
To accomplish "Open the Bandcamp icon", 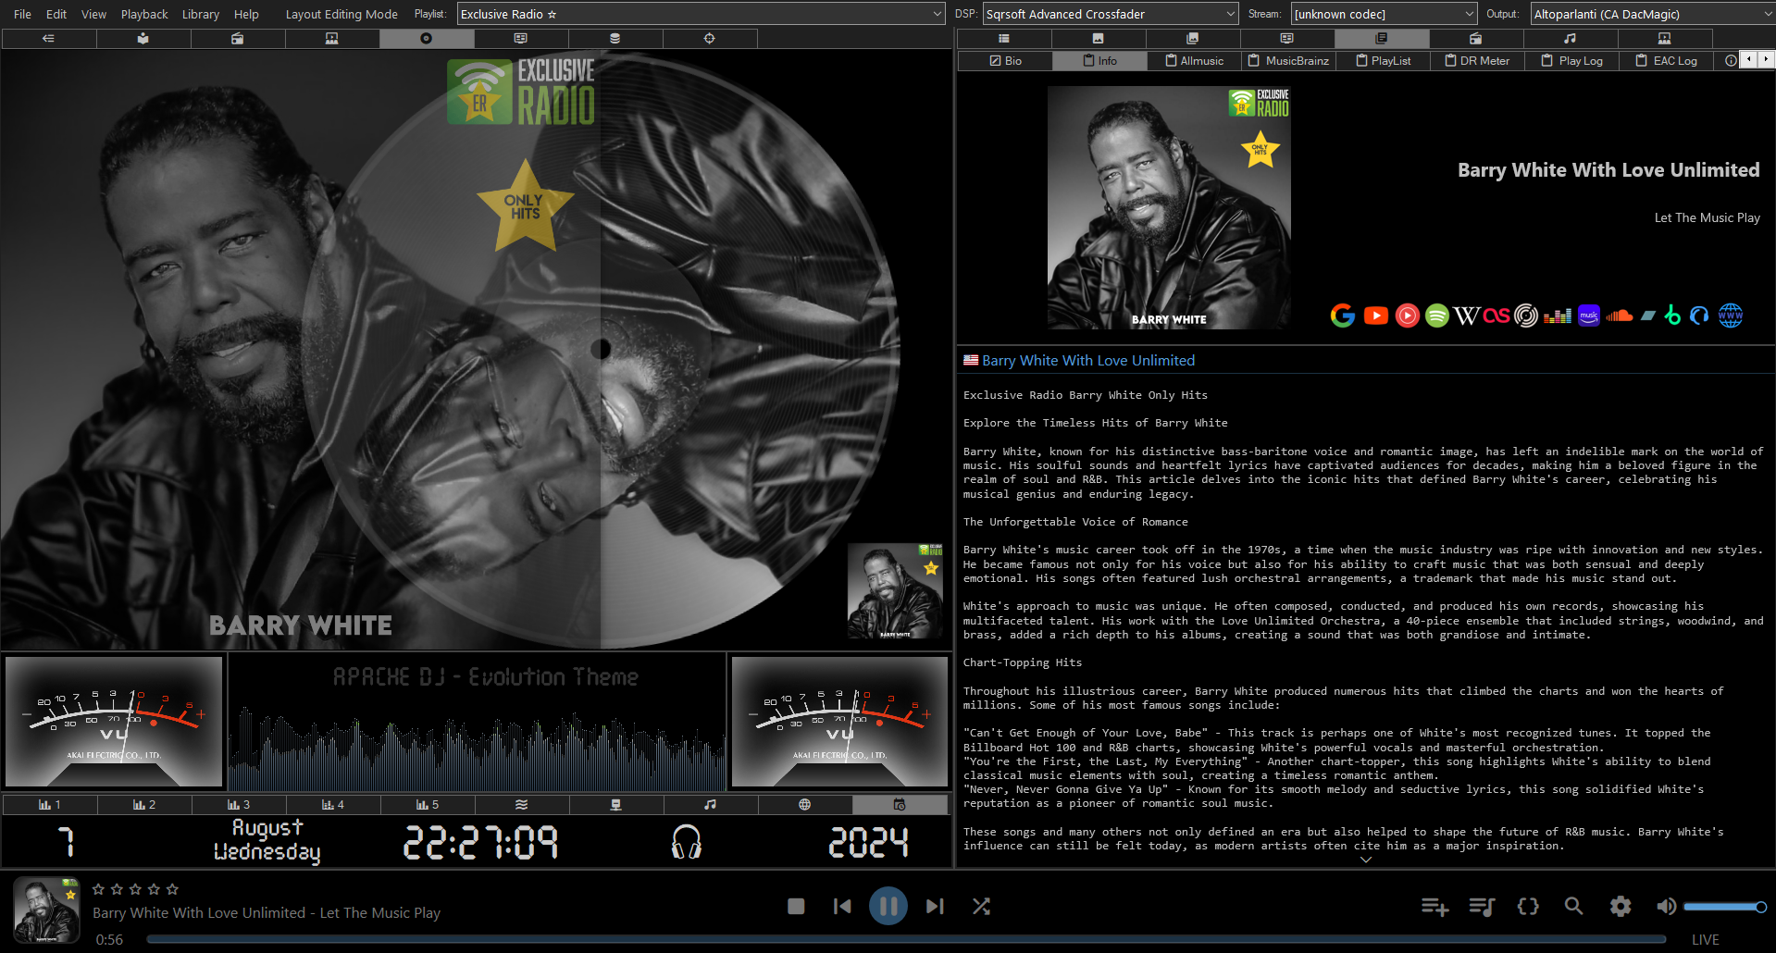I will coord(1647,316).
